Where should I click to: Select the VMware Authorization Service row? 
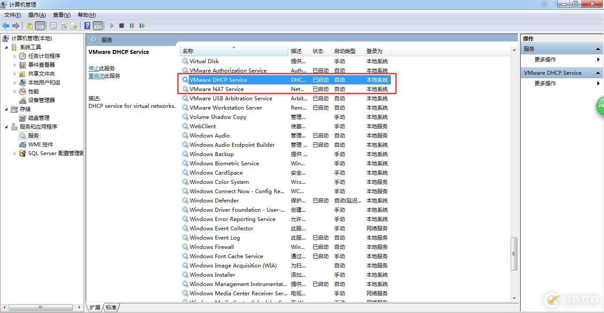click(286, 71)
